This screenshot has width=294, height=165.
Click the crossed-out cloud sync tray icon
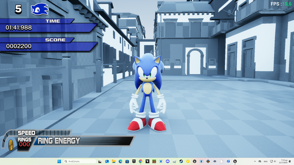tap(260, 161)
